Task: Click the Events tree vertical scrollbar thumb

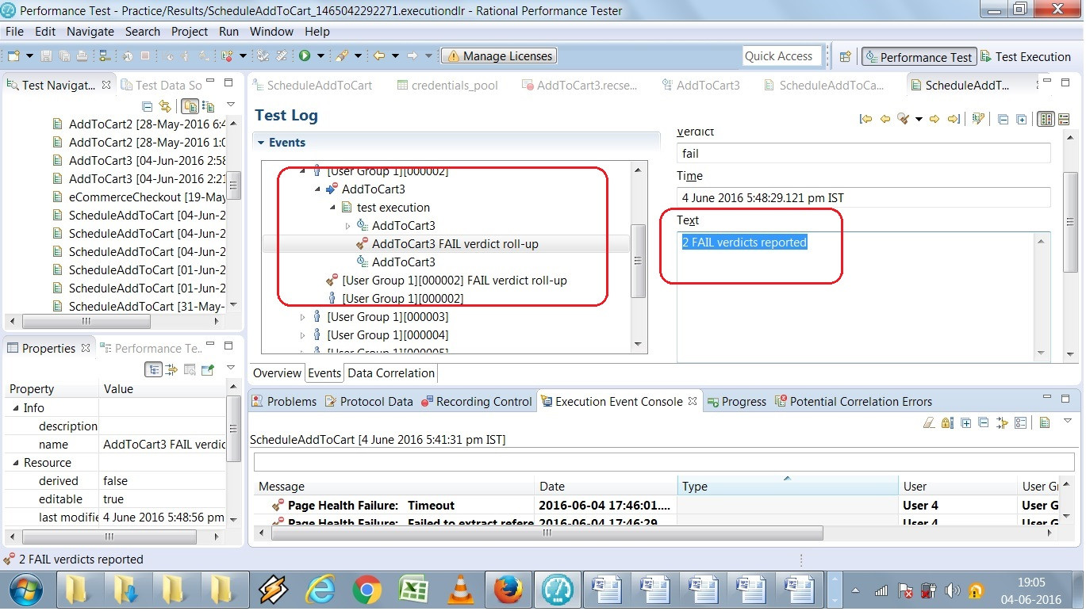Action: pyautogui.click(x=639, y=261)
